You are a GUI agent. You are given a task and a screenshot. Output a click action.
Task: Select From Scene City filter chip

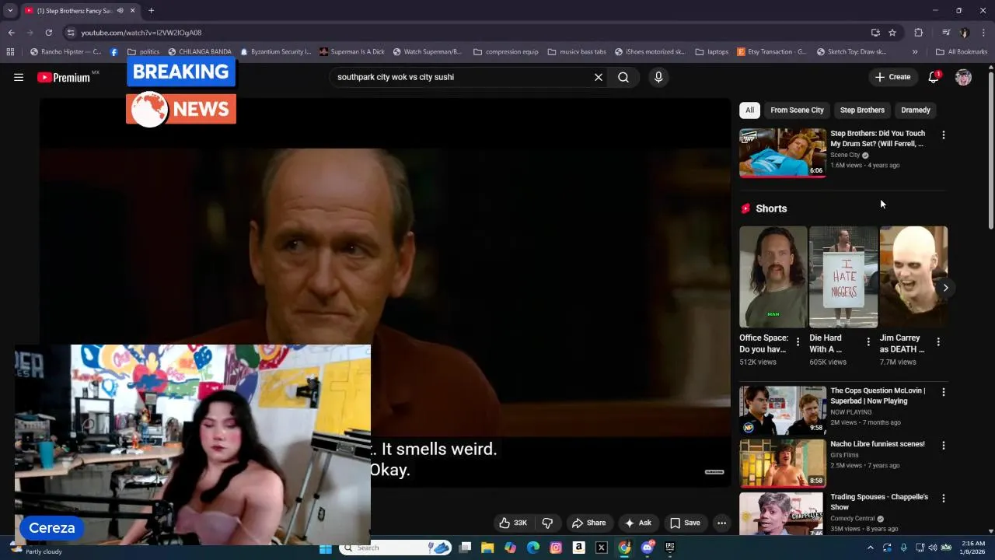click(797, 110)
